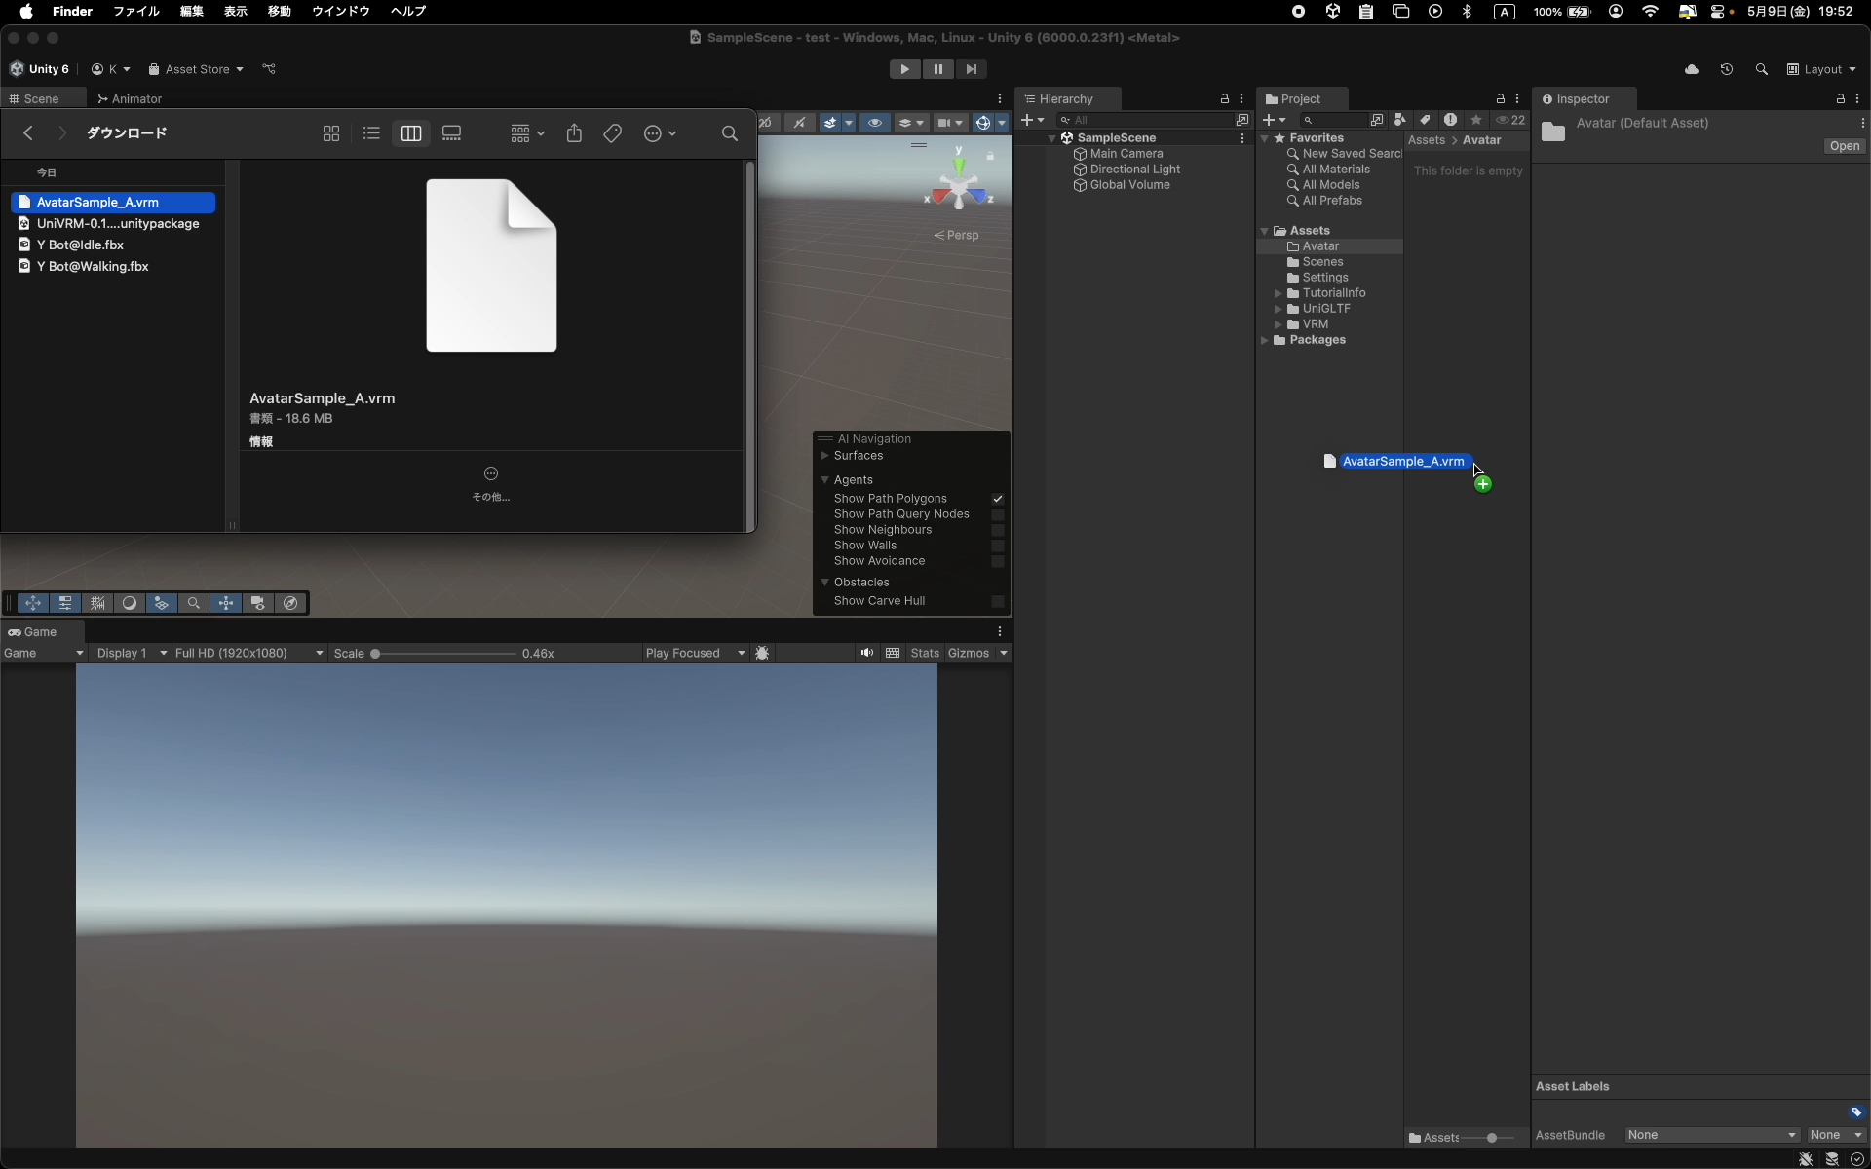Viewport: 1871px width, 1169px height.
Task: Select Main Camera in Hierarchy
Action: (x=1126, y=154)
